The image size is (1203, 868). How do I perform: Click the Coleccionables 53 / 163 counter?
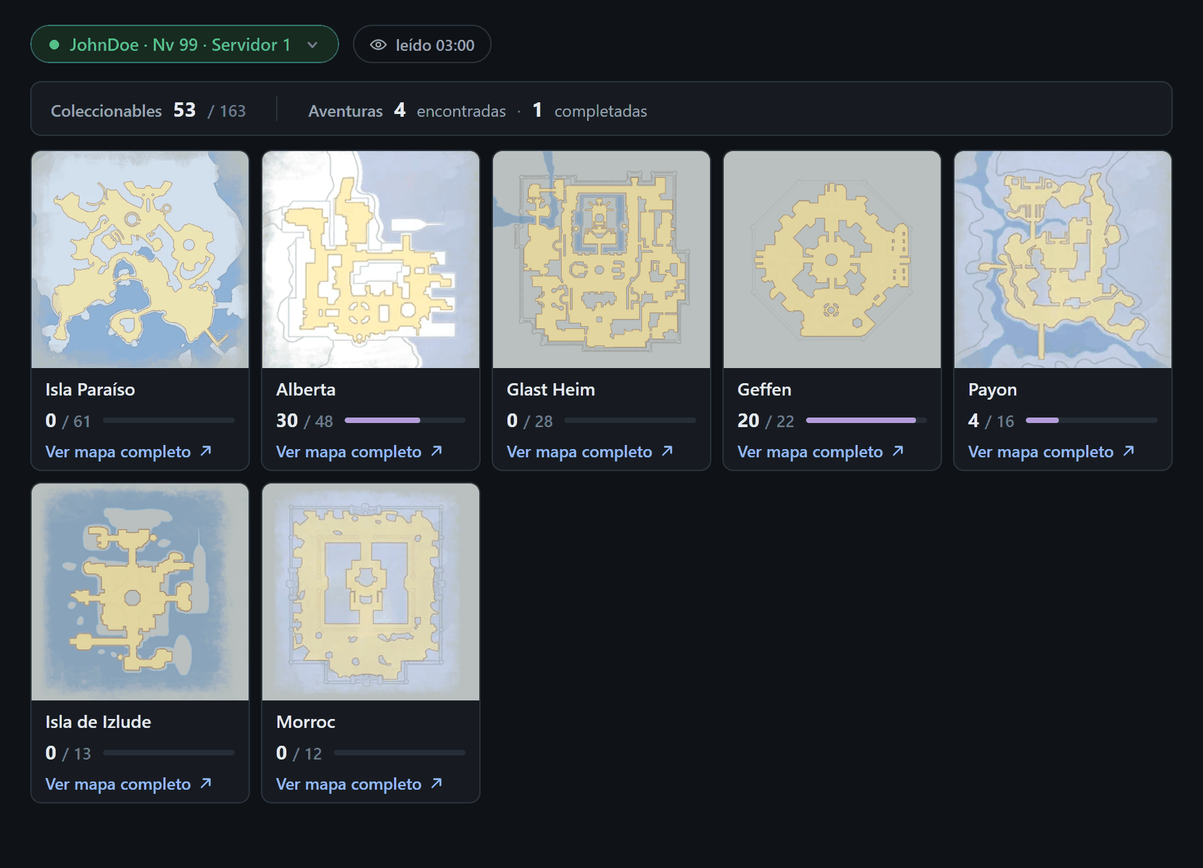coord(148,111)
